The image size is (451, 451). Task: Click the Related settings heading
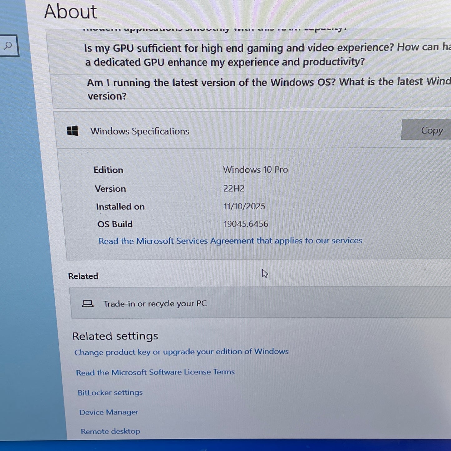pyautogui.click(x=115, y=336)
